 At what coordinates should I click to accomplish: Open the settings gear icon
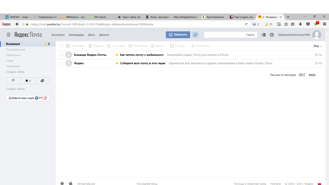tap(272, 35)
